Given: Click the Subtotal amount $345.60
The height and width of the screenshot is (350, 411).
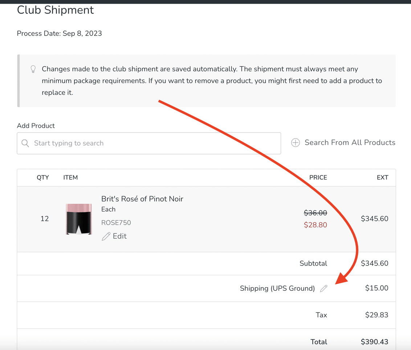Looking at the screenshot, I should coord(374,263).
